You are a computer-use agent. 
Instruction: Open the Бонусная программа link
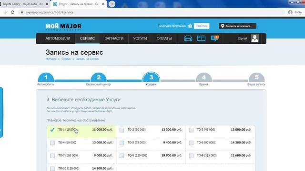pyautogui.click(x=172, y=26)
